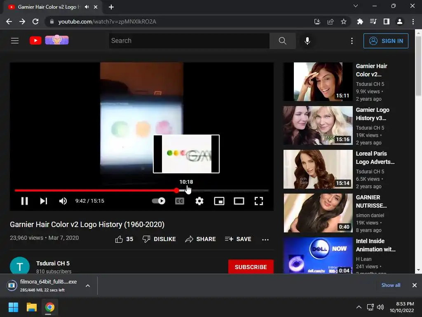This screenshot has width=422, height=317.
Task: Open Chrome extensions puzzle icon
Action: pos(360,21)
